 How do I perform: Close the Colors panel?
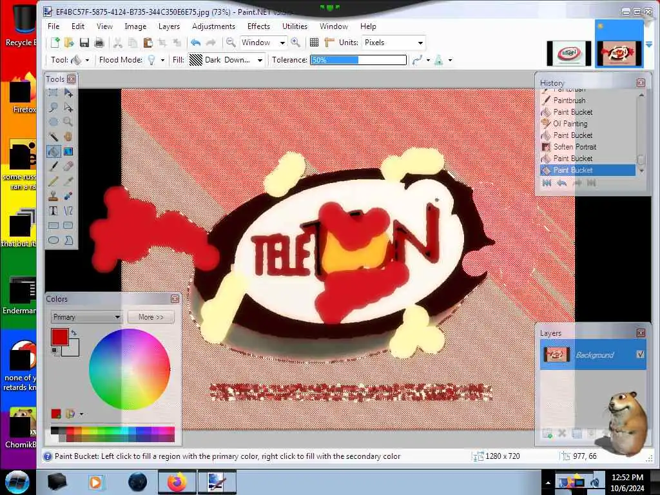point(175,299)
